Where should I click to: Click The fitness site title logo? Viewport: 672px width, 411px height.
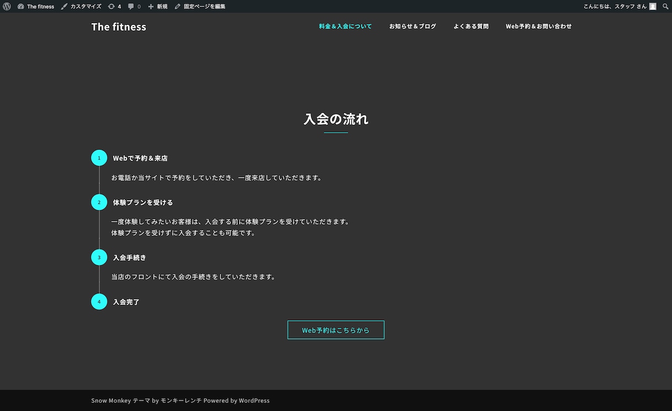click(x=119, y=26)
